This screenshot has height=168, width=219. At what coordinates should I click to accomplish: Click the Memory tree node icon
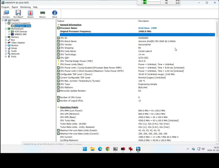point(9,37)
